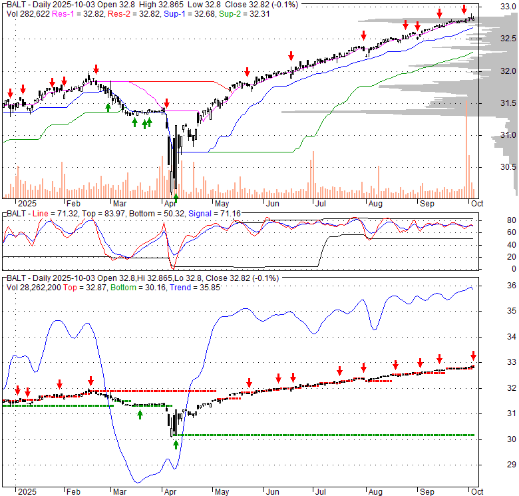
Task: Select the 'Res-2 = 32.82' legend label
Action: pyautogui.click(x=134, y=14)
